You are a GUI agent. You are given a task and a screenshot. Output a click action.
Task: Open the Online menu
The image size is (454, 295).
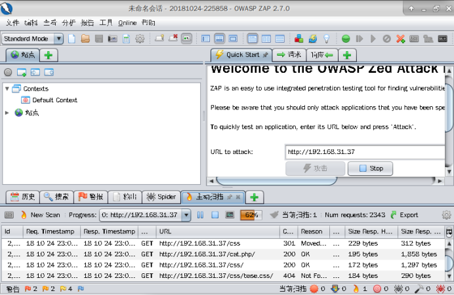click(127, 22)
